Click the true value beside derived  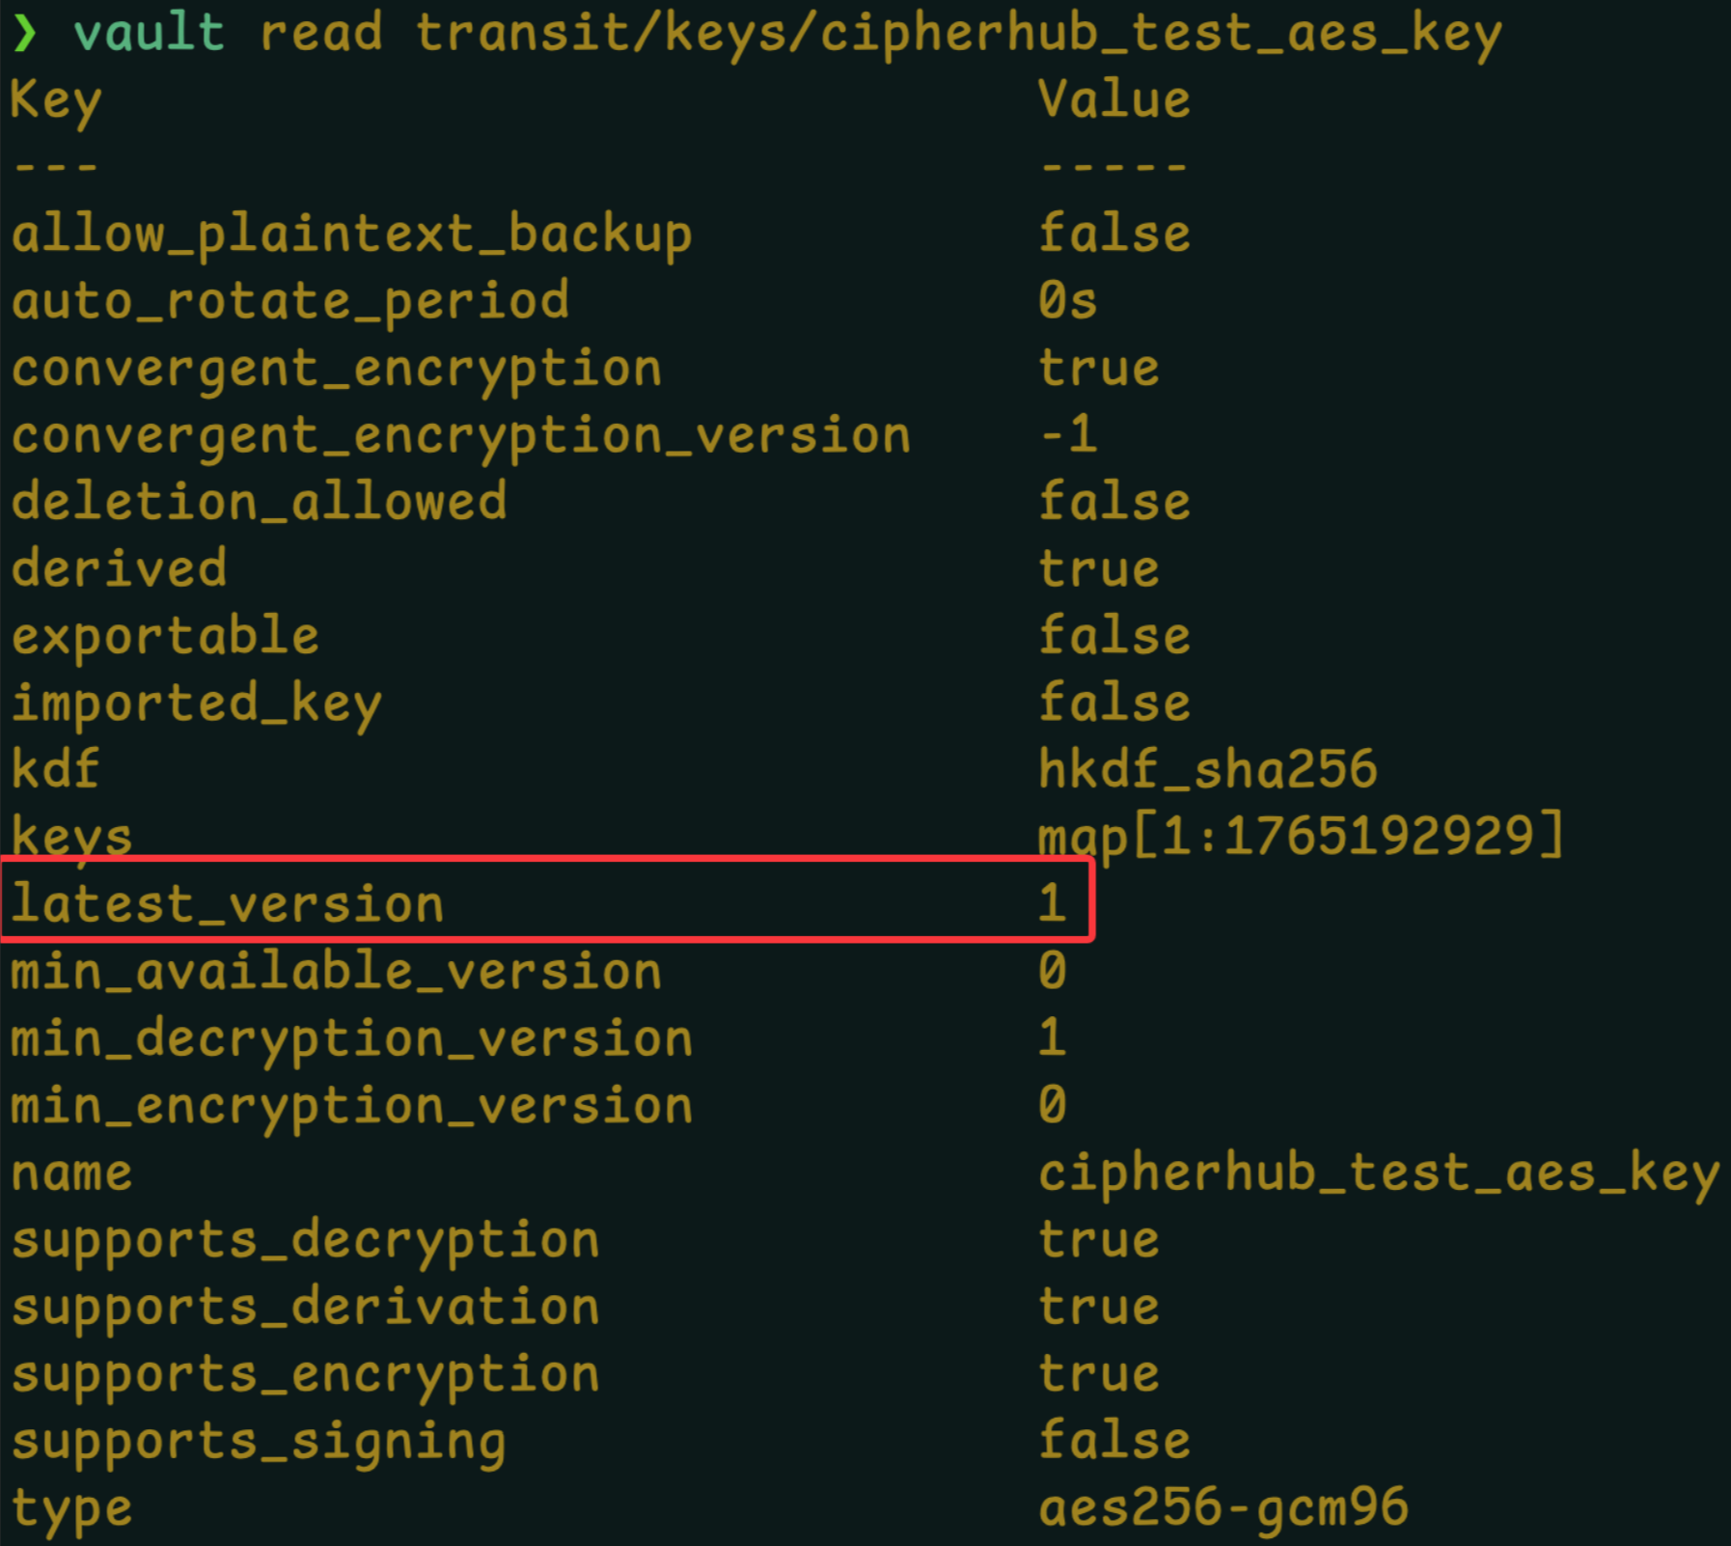[x=1098, y=569]
